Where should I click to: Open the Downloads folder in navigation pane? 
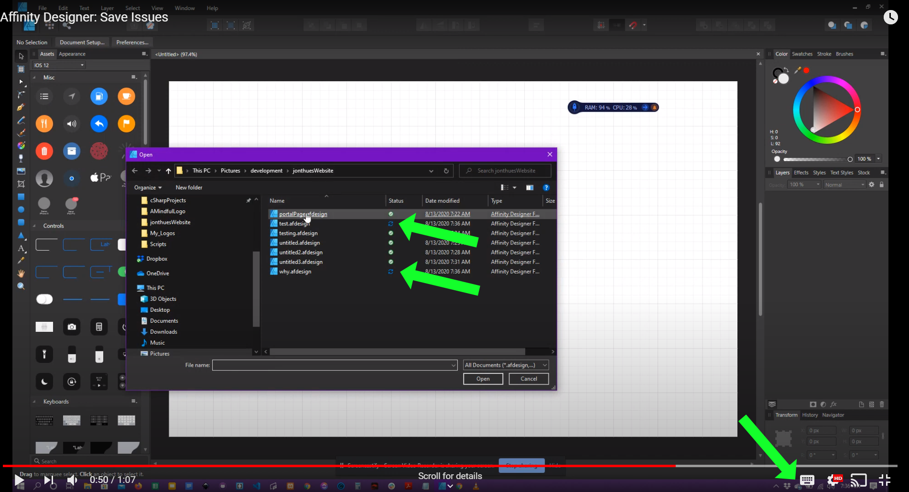pos(163,332)
